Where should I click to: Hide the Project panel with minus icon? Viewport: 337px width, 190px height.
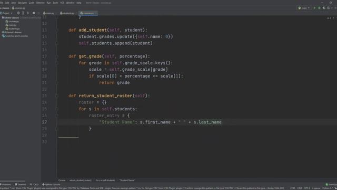pyautogui.click(x=38, y=13)
